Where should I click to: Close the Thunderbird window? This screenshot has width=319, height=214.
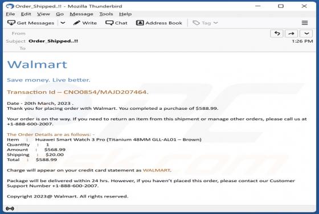click(x=304, y=6)
